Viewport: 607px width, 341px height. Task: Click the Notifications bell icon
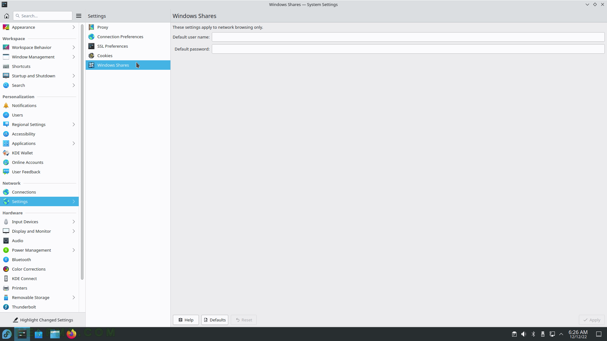coord(6,105)
